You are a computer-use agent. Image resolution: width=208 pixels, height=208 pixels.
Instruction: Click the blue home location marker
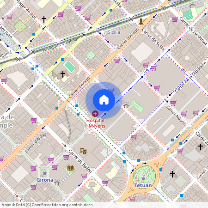tap(104, 100)
